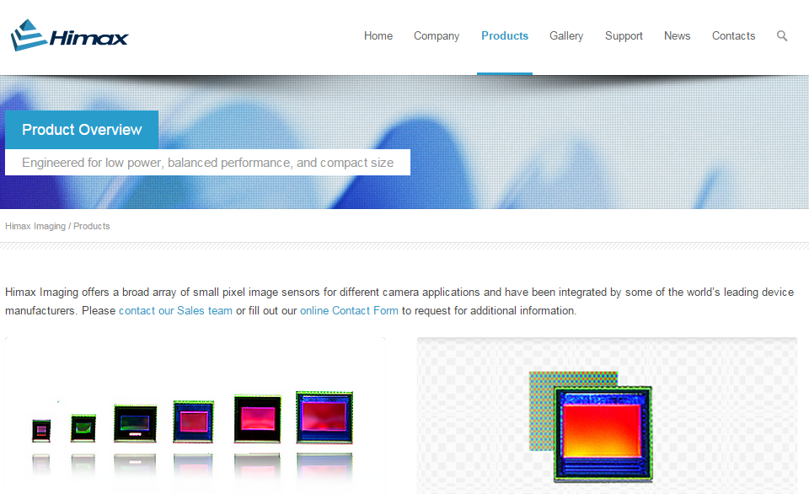Open the single sensor chip thumbnail
The height and width of the screenshot is (494, 809).
point(608,416)
